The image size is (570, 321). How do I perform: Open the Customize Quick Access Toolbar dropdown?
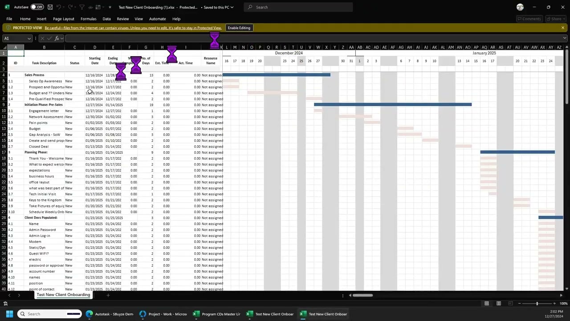pos(110,7)
